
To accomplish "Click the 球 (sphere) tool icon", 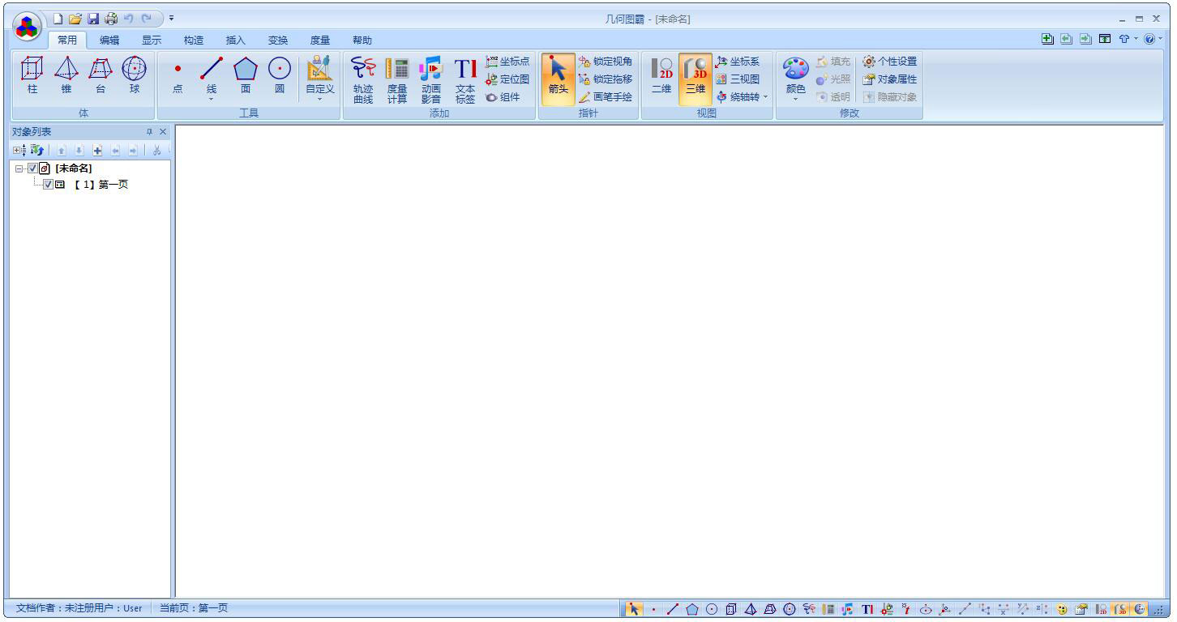I will coord(134,75).
